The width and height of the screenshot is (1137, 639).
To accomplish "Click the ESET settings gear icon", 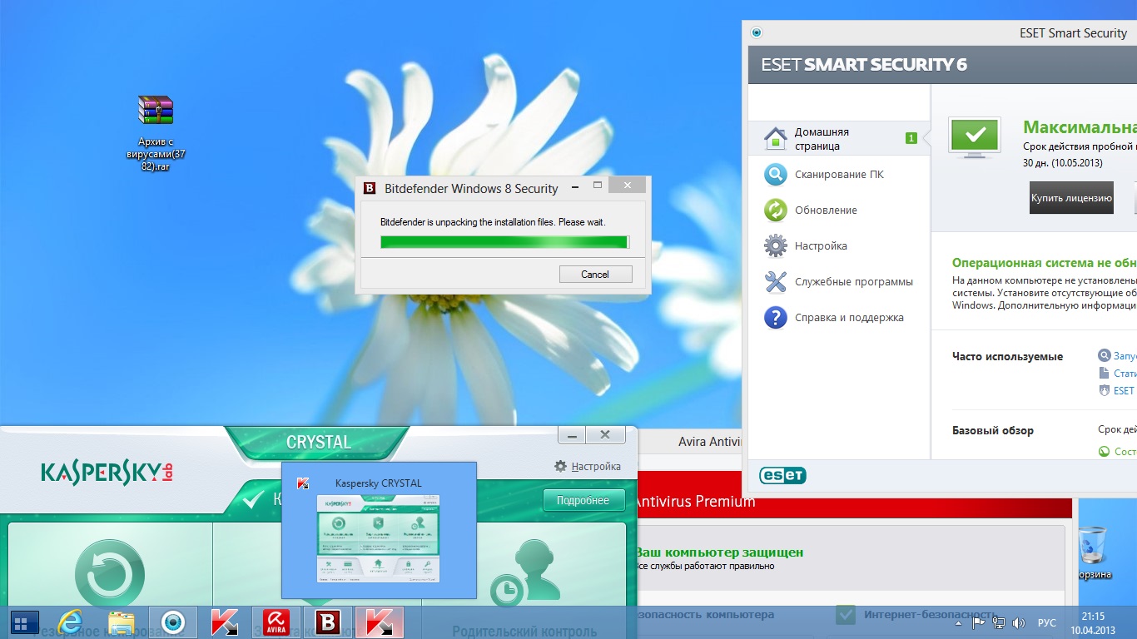I will point(775,246).
